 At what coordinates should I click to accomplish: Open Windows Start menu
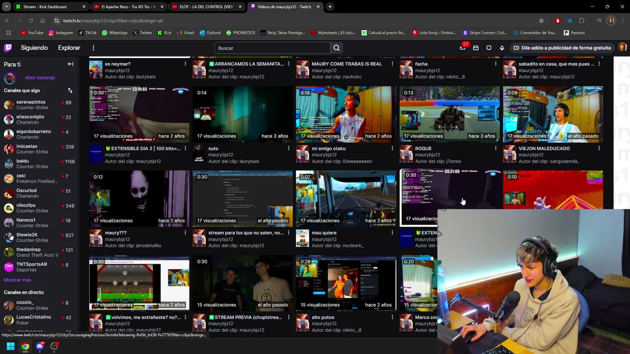[10, 346]
